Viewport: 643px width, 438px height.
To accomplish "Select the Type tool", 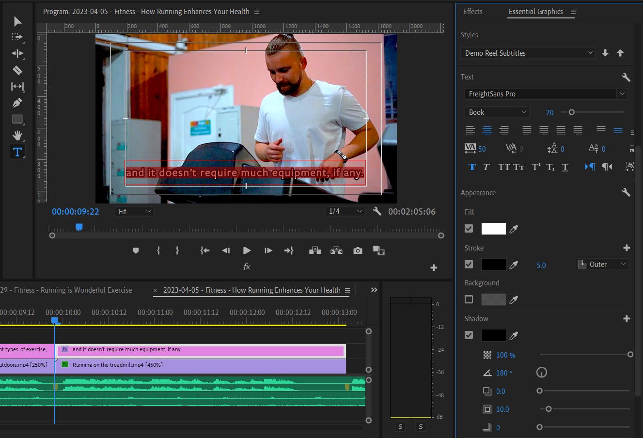I will 17,152.
